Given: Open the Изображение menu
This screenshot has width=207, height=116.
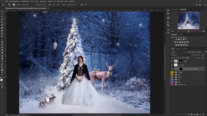Looking at the screenshot, I should (x=25, y=1).
